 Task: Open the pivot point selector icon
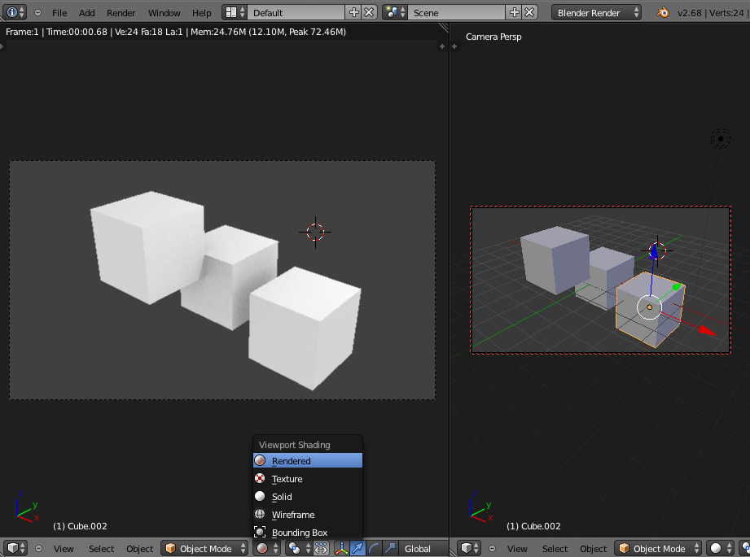pos(293,547)
